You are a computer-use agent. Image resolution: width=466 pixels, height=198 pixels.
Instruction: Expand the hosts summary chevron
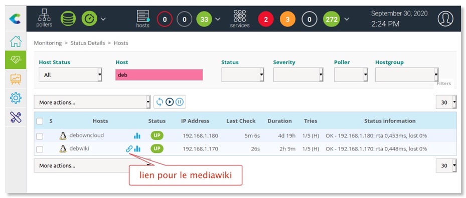[218, 19]
